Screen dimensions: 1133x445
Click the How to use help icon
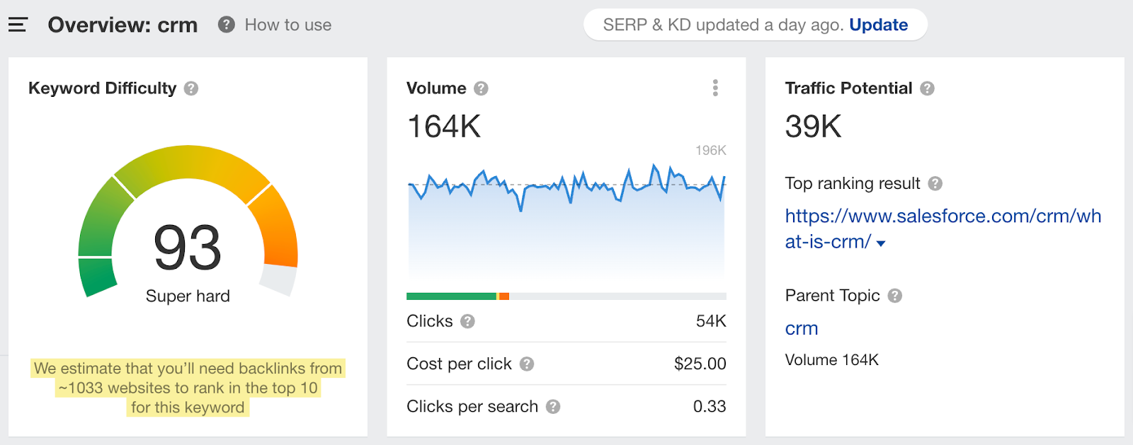(226, 25)
